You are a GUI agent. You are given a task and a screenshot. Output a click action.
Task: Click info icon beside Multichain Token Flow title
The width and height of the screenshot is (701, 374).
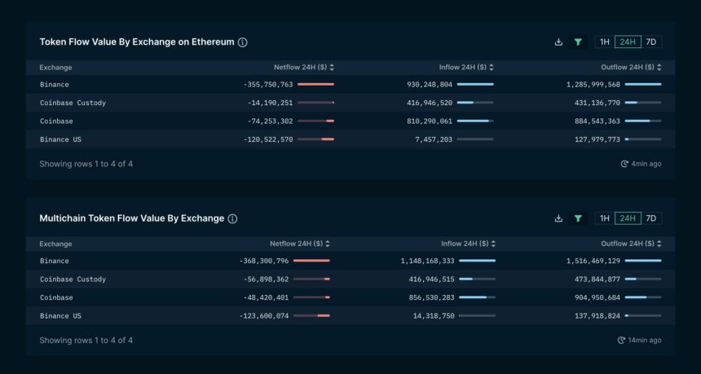click(x=232, y=218)
